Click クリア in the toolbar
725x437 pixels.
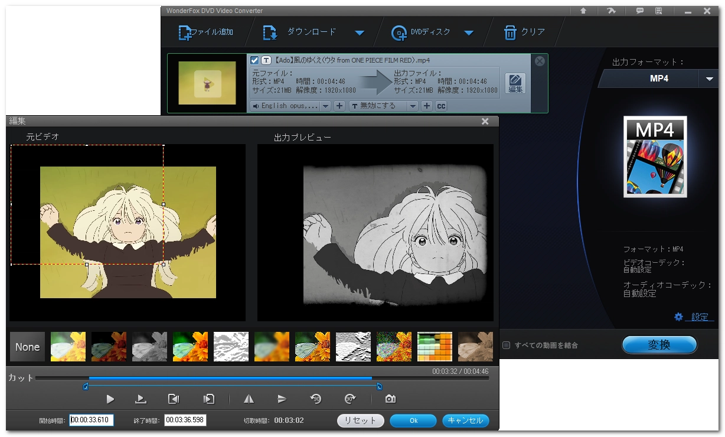coord(524,32)
